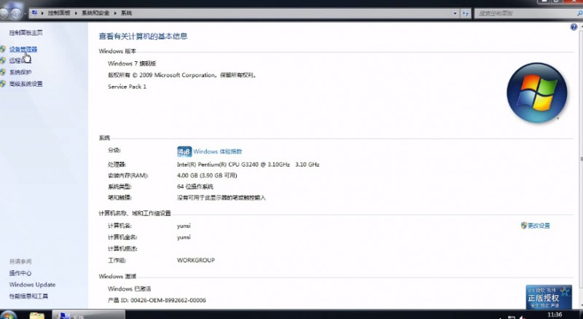Open 系统保护 settings link
This screenshot has height=319, width=583.
click(20, 72)
